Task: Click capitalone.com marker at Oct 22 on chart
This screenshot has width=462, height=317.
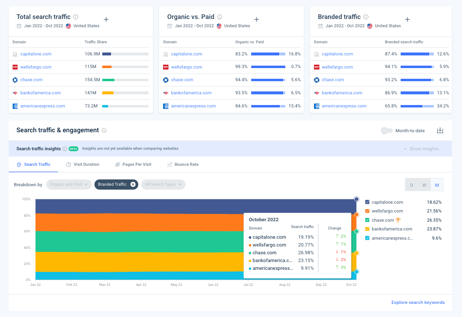Action: pyautogui.click(x=356, y=199)
